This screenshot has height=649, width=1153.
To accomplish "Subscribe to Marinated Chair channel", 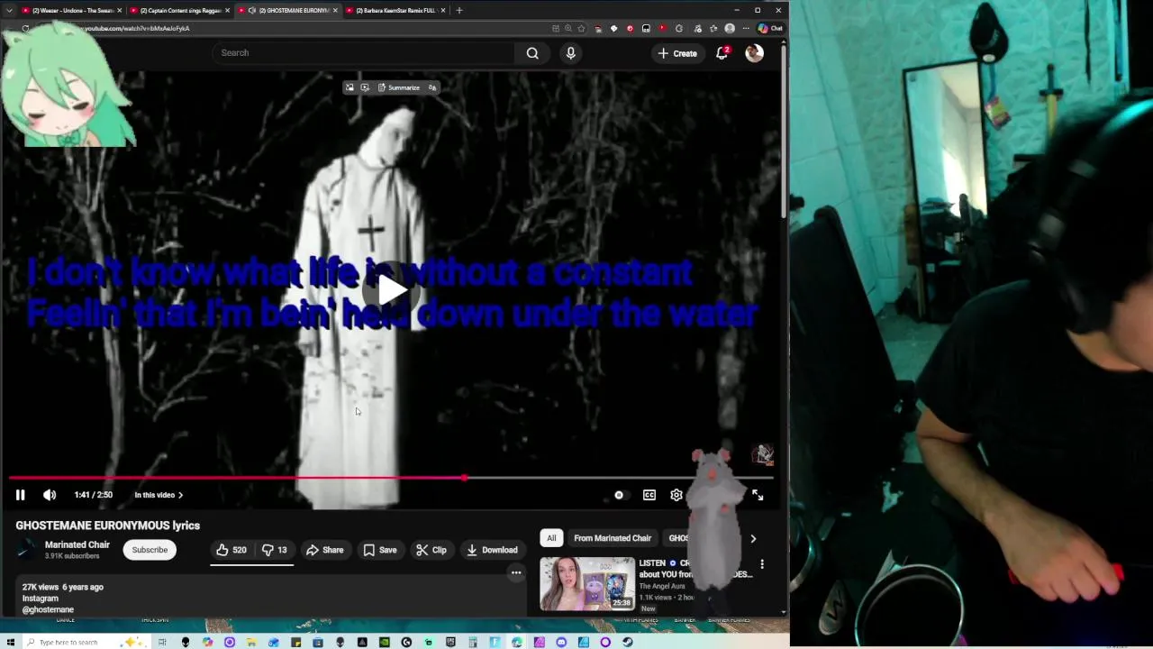I will coord(150,550).
